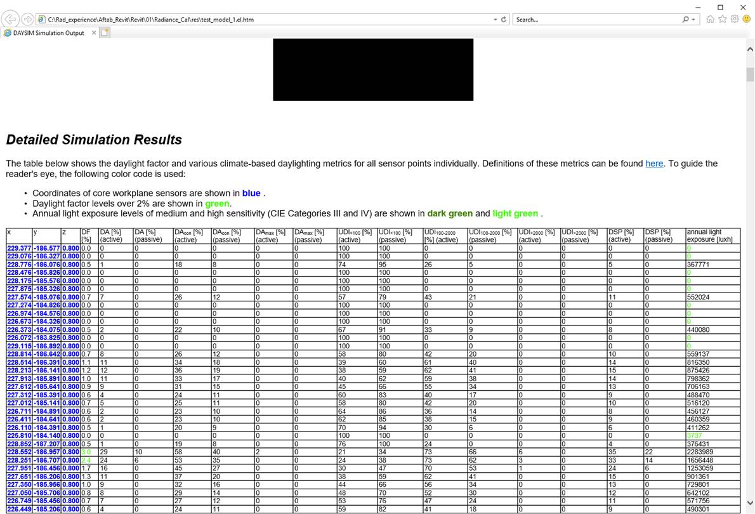Click the scrollbar up arrow
The image size is (755, 514).
750,49
